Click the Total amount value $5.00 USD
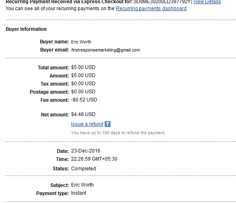Image resolution: width=236 pixels, height=204 pixels. (83, 67)
